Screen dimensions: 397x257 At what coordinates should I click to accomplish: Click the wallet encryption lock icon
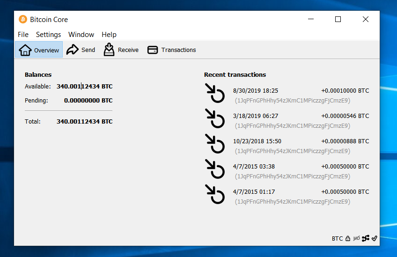[348, 239]
